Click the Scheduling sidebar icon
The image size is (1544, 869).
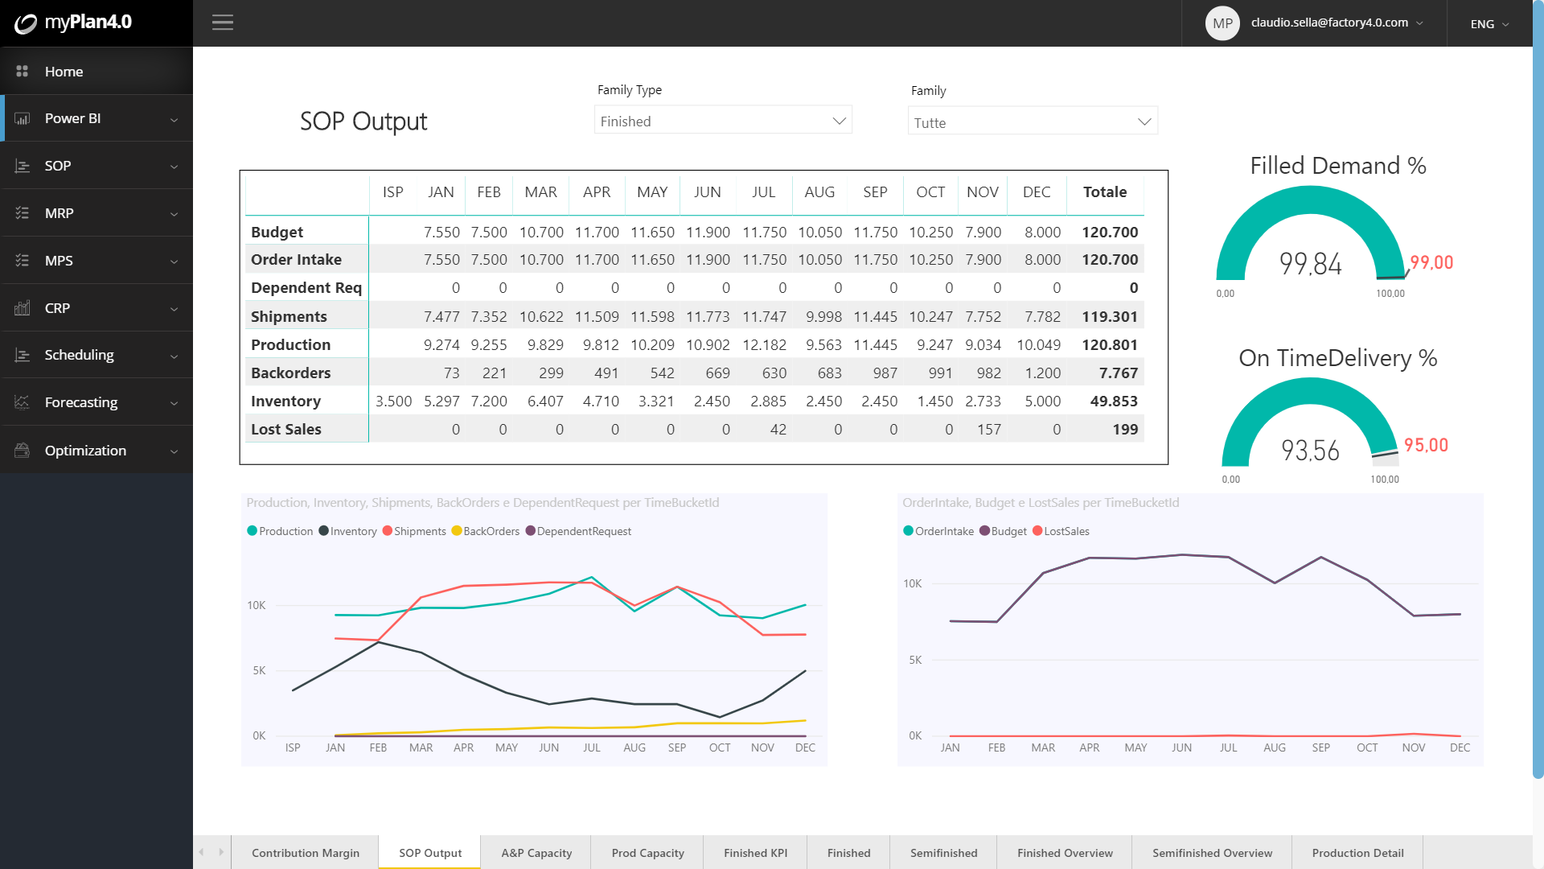pos(23,355)
